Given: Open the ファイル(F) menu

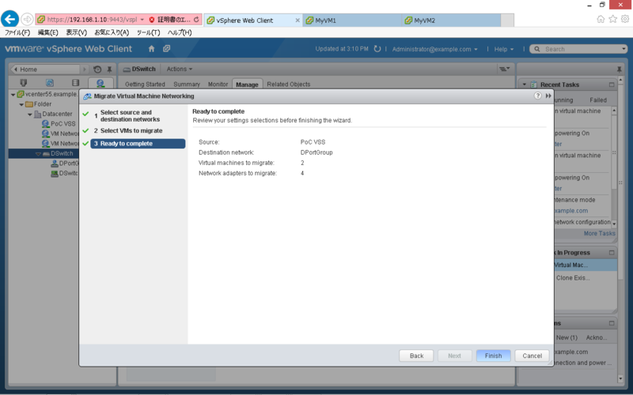Looking at the screenshot, I should coord(17,32).
